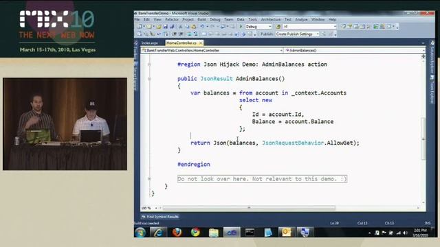This screenshot has width=440, height=247.
Task: Click the Properties Window toolbar icon
Action: 350,26
